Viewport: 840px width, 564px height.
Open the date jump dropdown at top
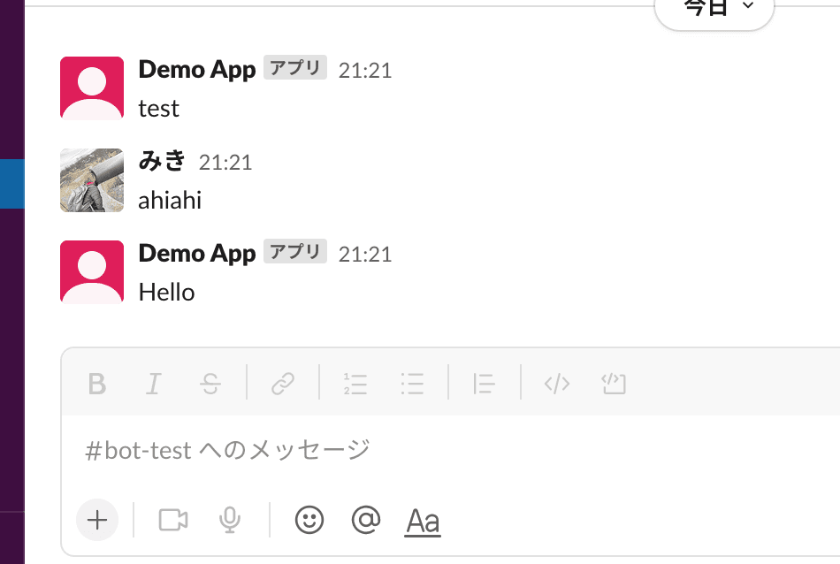(714, 9)
